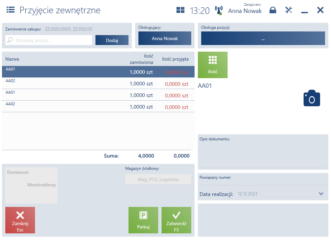The height and width of the screenshot is (240, 331).
Task: Click the Suma received total 0,0000
Action: click(182, 156)
